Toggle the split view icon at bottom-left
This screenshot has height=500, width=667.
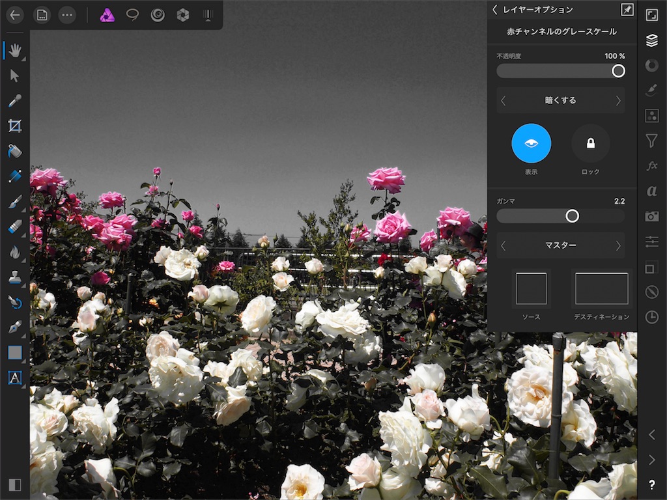[x=15, y=484]
